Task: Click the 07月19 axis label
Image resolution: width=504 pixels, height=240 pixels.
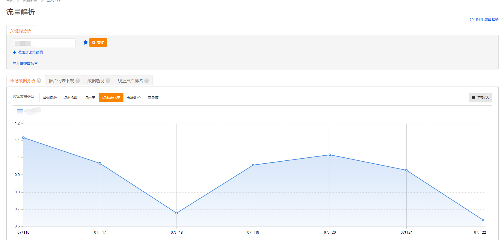Action: [253, 233]
